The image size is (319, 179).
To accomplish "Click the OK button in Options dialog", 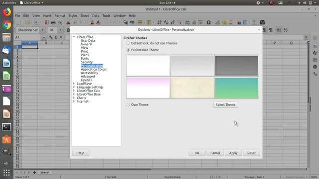I will point(197,153).
